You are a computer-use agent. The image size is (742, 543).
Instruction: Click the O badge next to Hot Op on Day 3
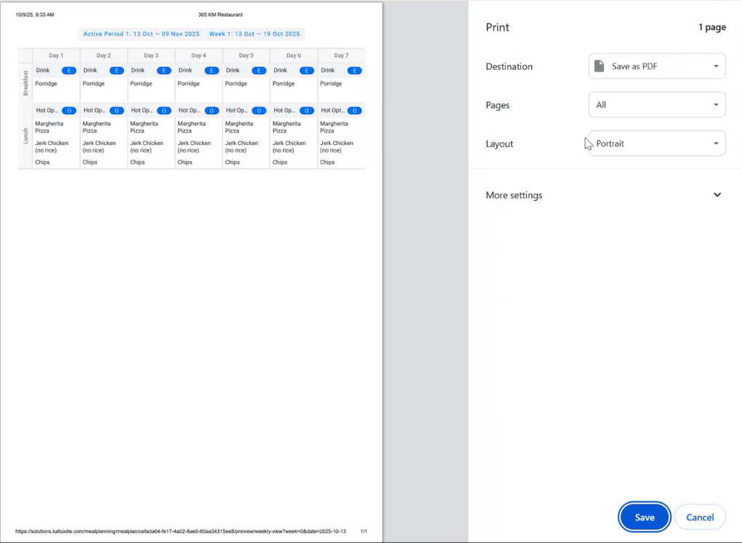click(164, 110)
